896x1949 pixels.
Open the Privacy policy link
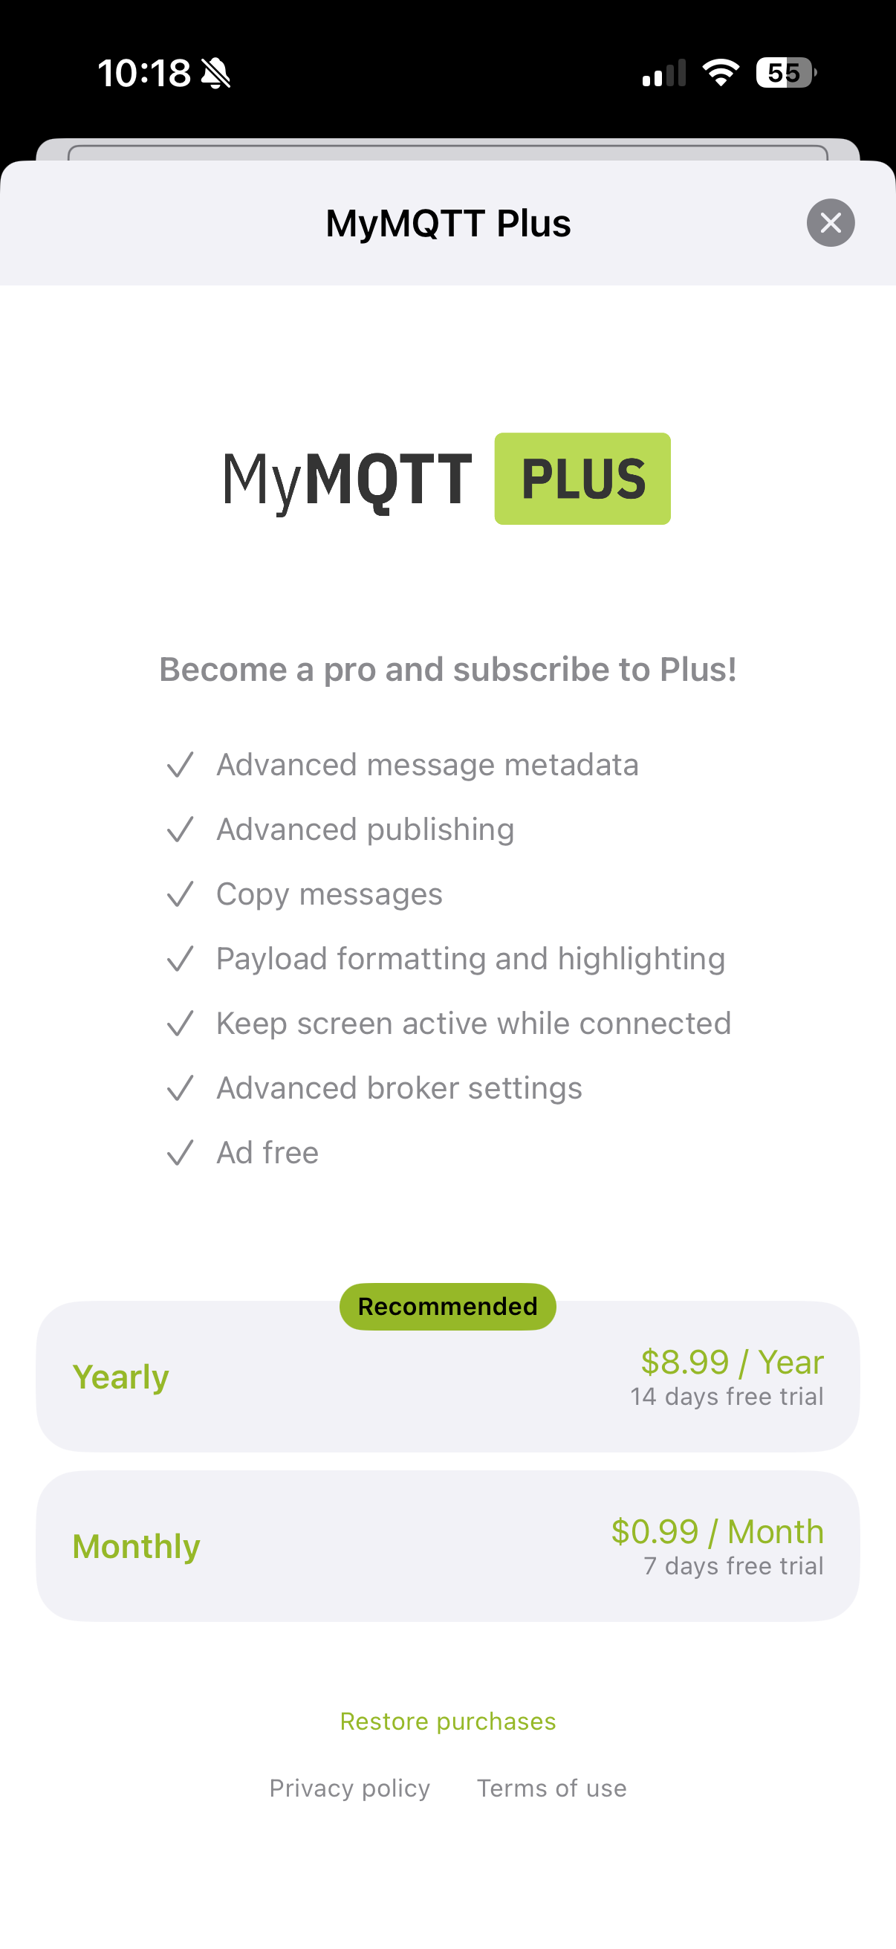349,1788
